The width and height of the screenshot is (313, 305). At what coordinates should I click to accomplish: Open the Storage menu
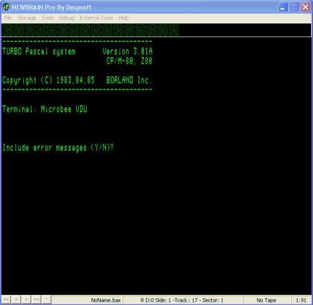point(26,18)
